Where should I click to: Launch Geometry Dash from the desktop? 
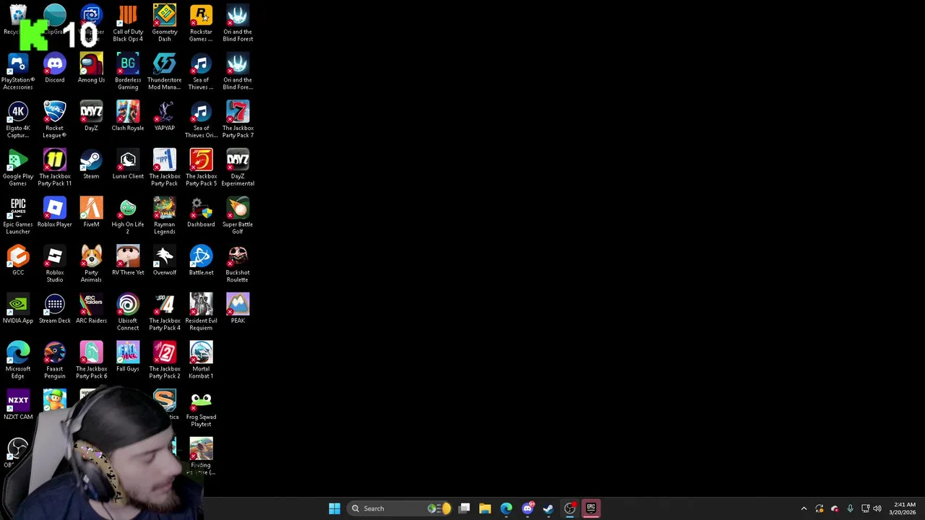pyautogui.click(x=164, y=23)
